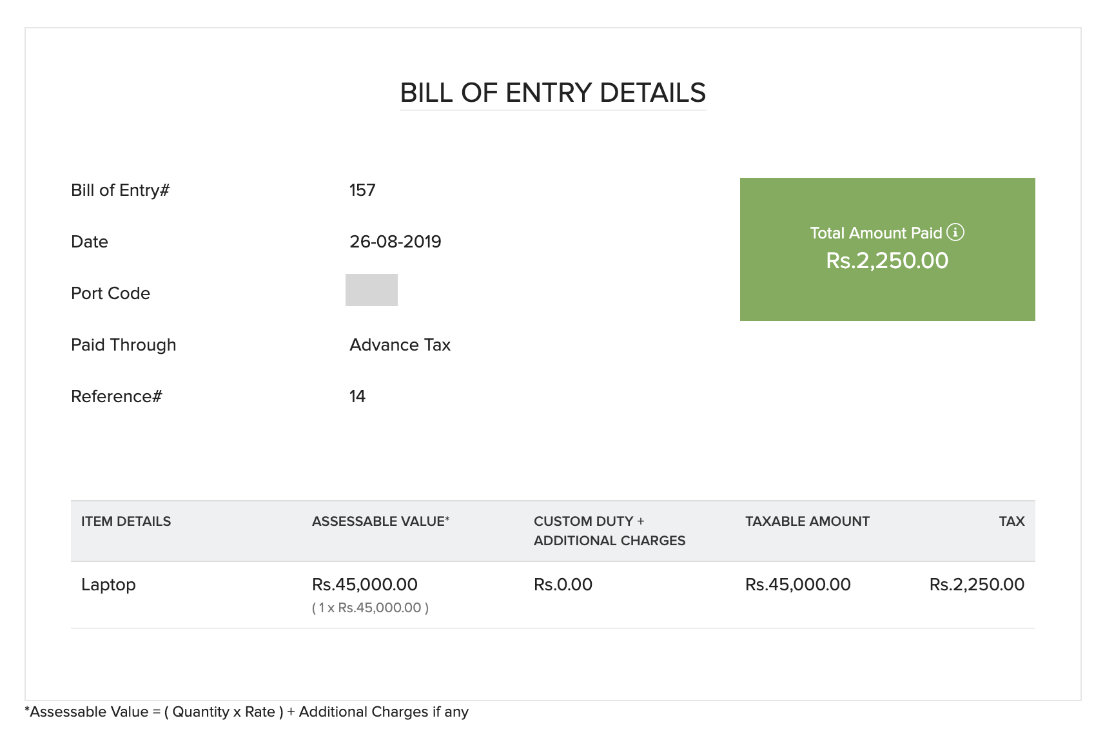The width and height of the screenshot is (1114, 745).
Task: Click the Advance Tax paid through value
Action: (x=400, y=345)
